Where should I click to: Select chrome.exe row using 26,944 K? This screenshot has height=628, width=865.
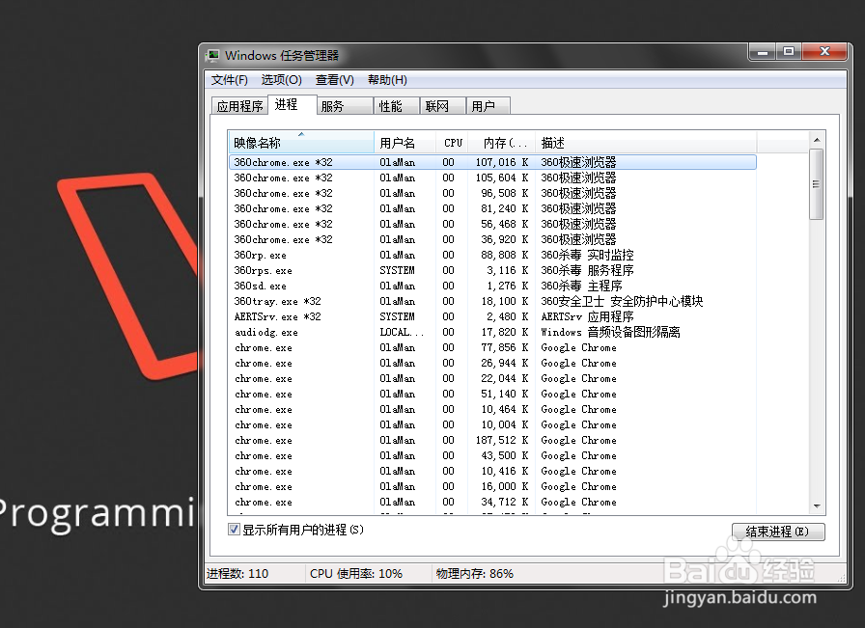coord(492,363)
